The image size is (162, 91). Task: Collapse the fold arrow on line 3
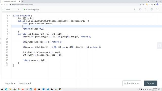[9, 21]
